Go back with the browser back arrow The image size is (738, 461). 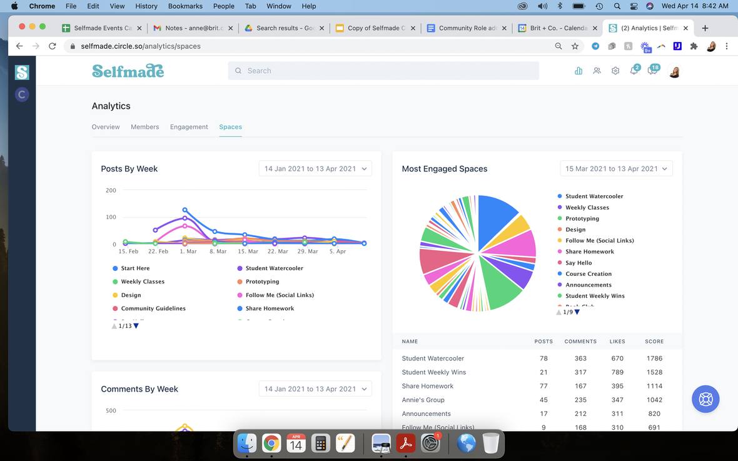tap(19, 46)
